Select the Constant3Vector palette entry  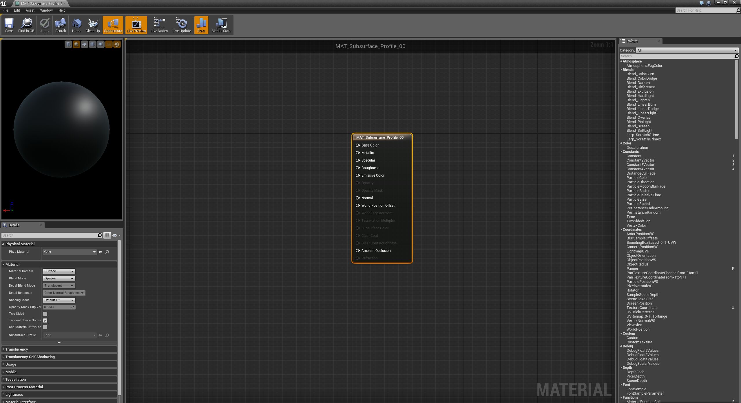click(640, 165)
